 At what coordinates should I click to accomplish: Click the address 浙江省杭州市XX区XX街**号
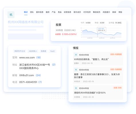click(x=35, y=65)
